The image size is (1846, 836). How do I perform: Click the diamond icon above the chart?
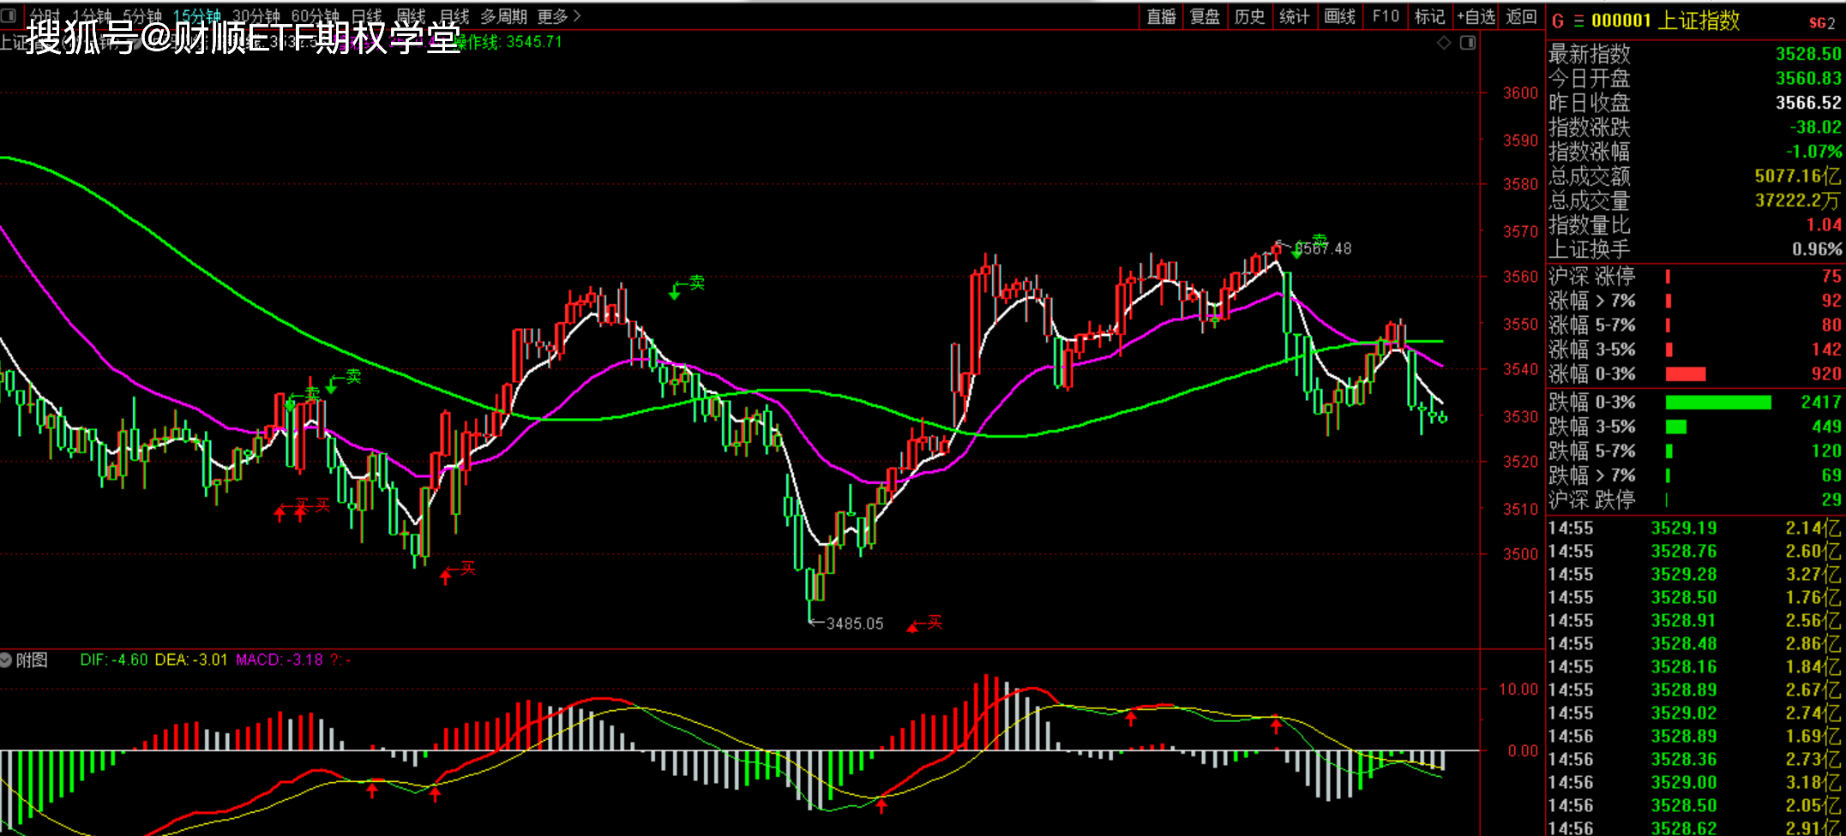click(x=1444, y=43)
